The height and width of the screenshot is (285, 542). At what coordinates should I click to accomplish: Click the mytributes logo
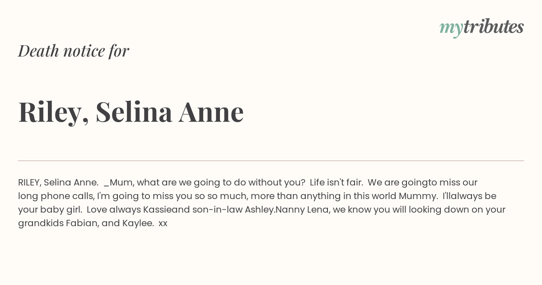[x=481, y=28]
